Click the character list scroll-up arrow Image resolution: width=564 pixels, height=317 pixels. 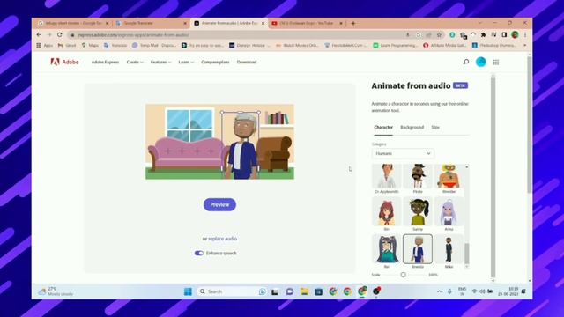pyautogui.click(x=467, y=166)
